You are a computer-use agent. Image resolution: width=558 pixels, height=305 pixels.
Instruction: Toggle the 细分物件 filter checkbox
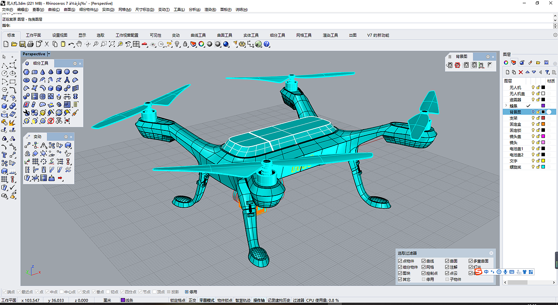(x=400, y=267)
